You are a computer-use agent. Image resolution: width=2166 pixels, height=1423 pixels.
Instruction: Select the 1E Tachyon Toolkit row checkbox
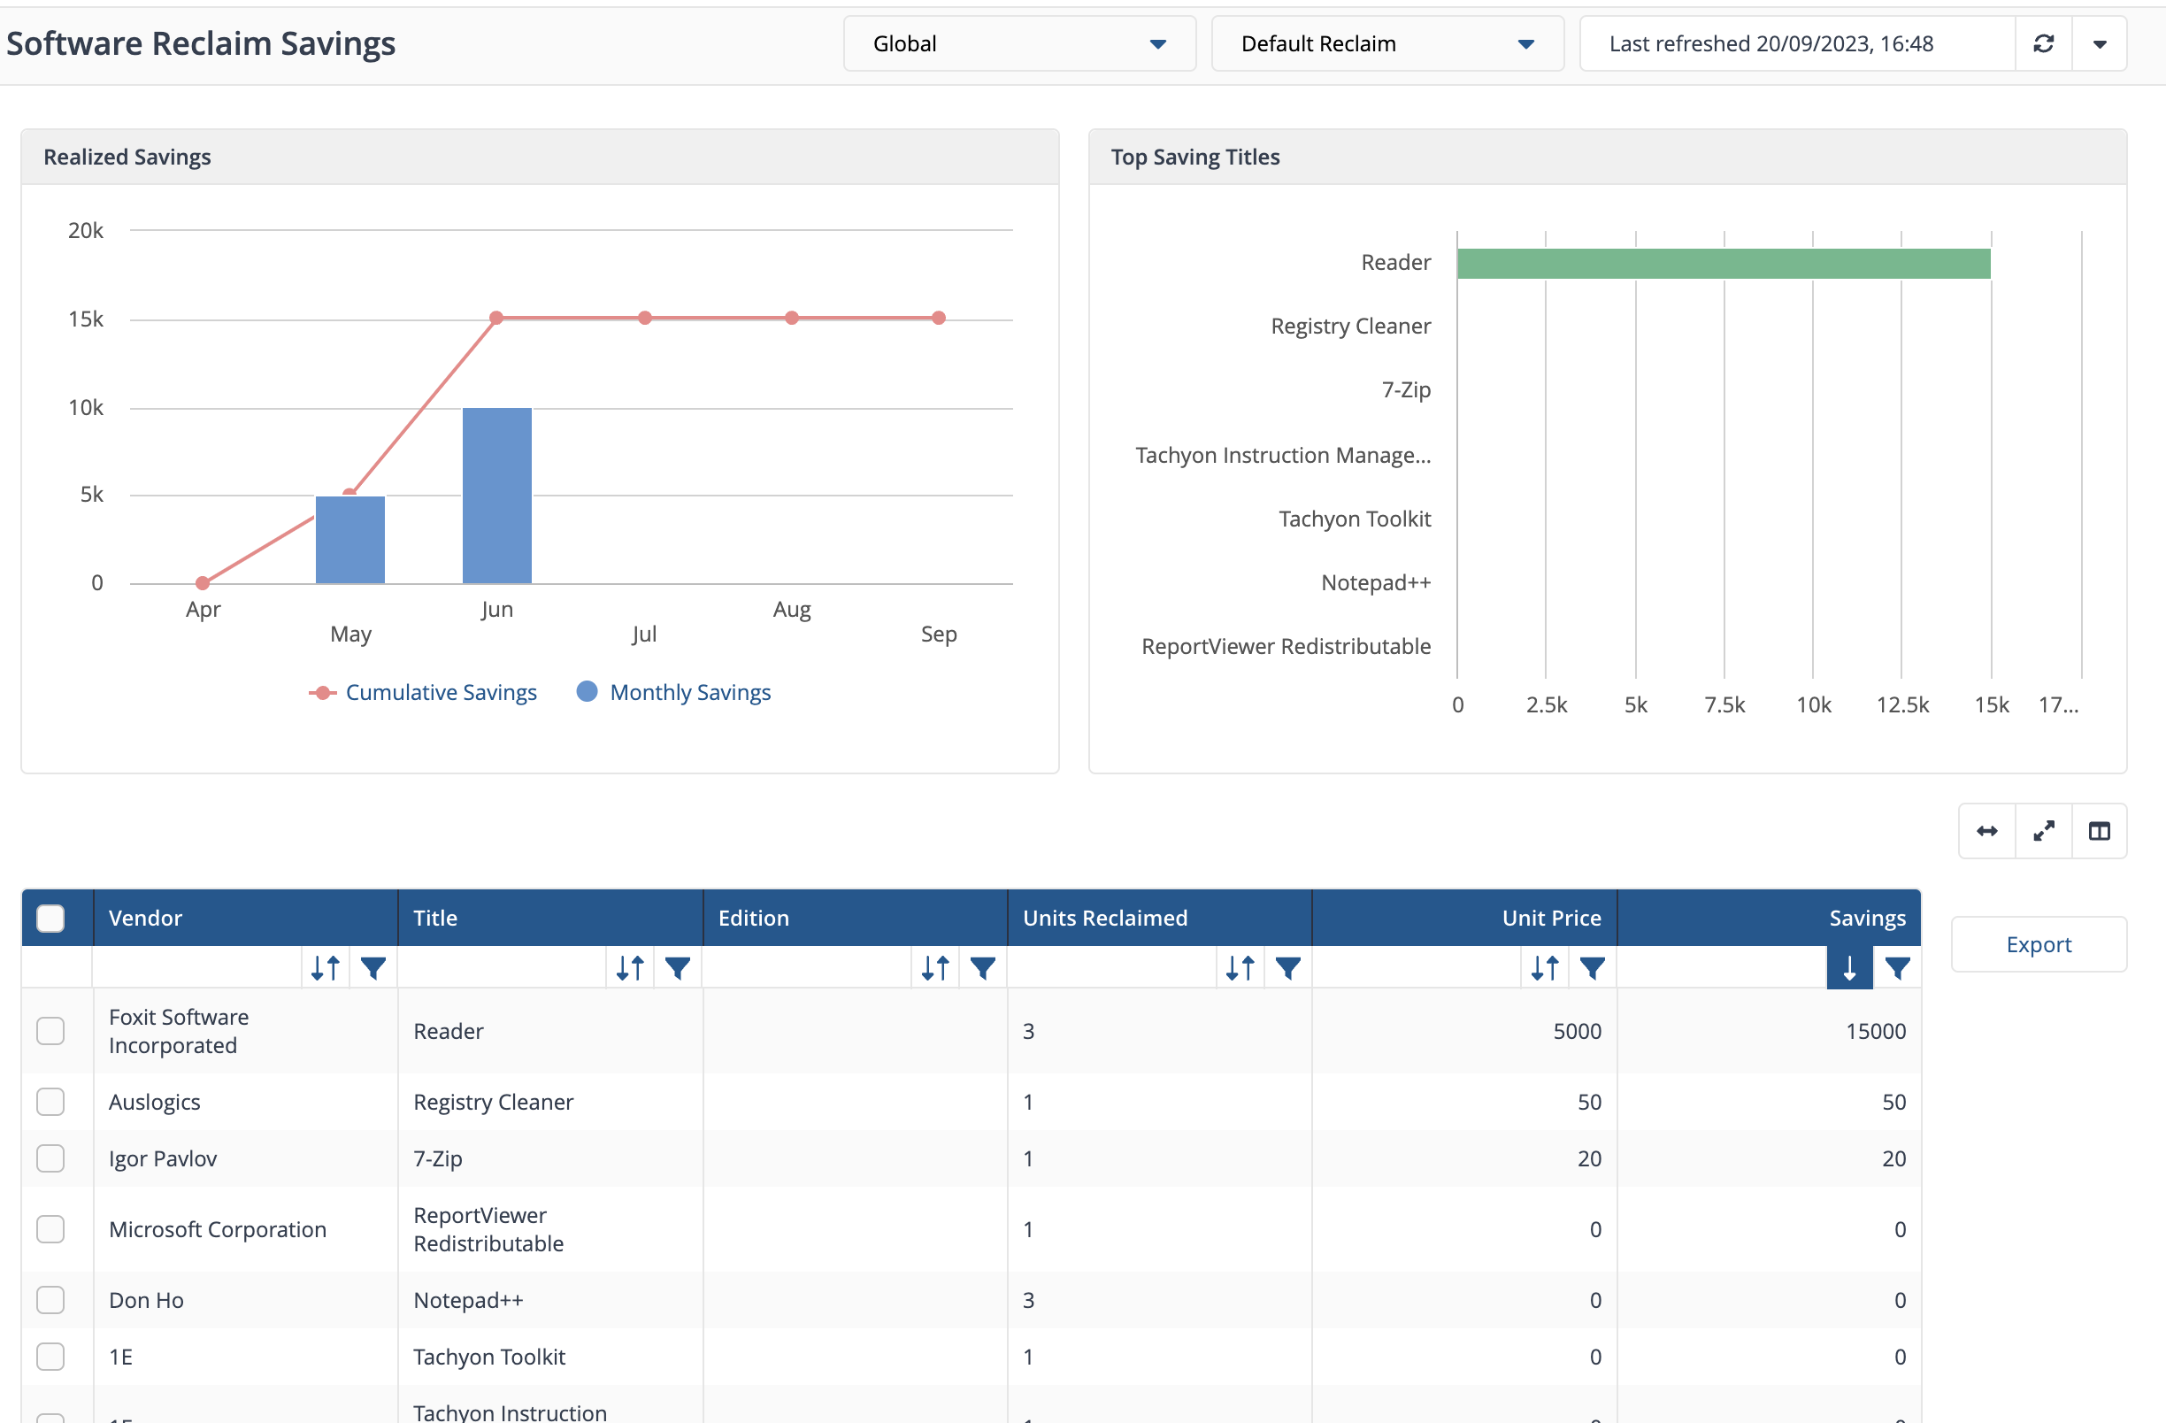(51, 1357)
